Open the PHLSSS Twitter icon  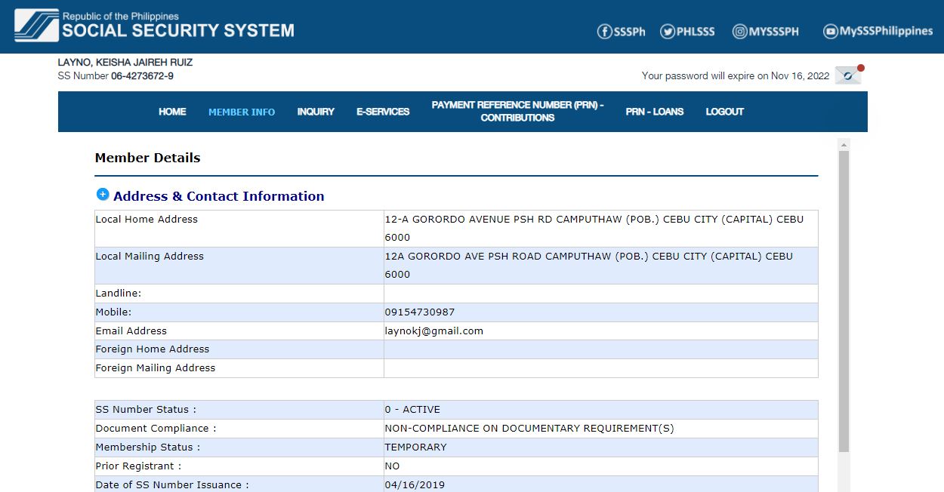(668, 31)
